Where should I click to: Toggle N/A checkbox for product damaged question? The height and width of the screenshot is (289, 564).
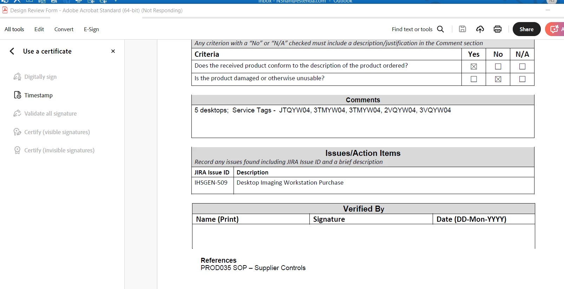point(522,79)
